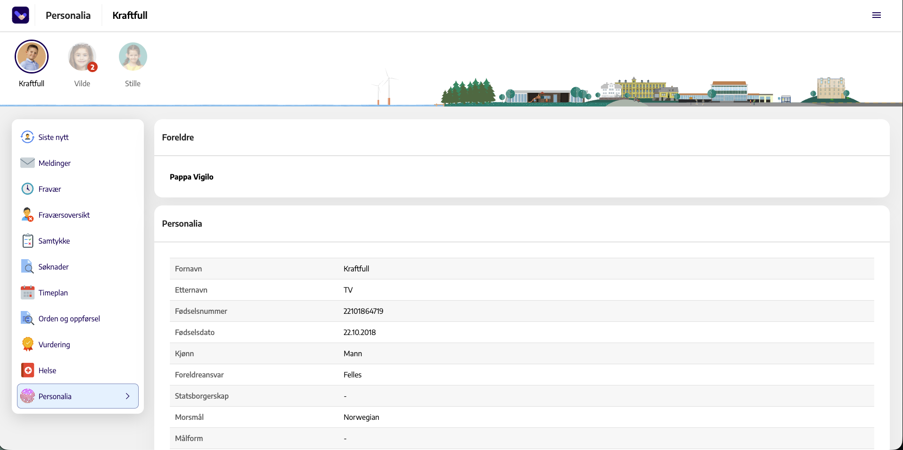Open Fraværsoversikt page

click(x=78, y=215)
